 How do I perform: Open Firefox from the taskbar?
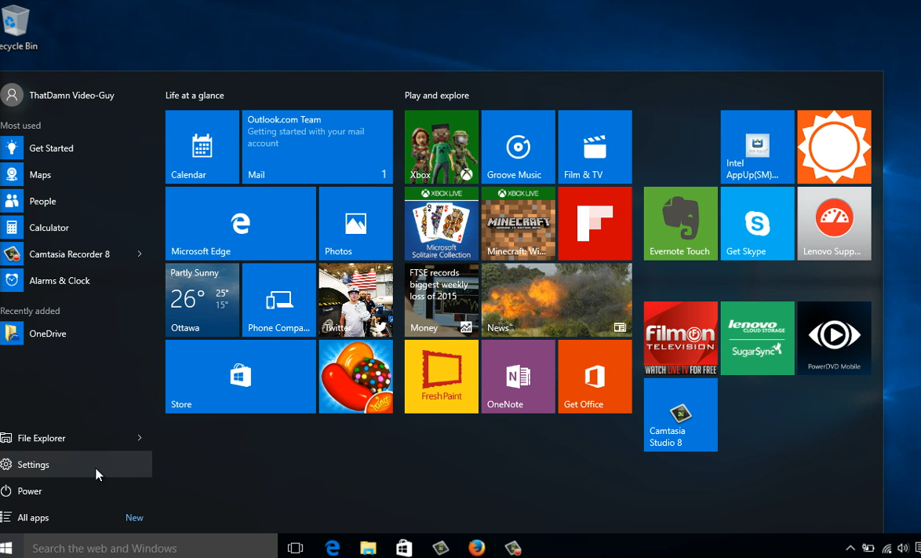pos(477,548)
